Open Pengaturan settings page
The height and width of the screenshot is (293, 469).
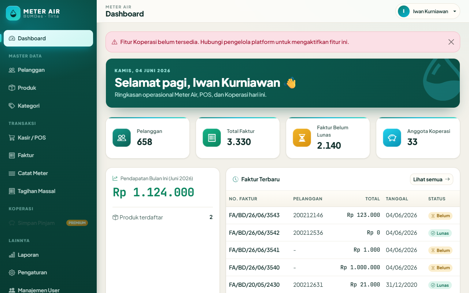click(x=48, y=272)
